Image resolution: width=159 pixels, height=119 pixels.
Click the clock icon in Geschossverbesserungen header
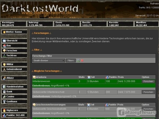89,105
